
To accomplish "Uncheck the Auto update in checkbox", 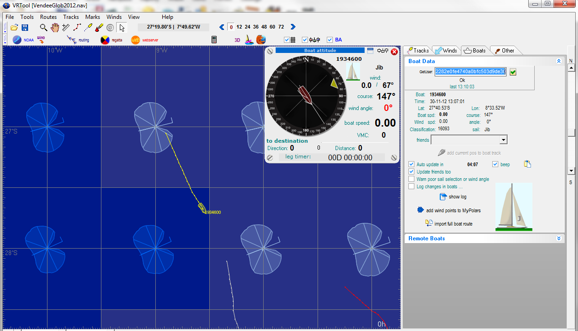I will tap(412, 164).
